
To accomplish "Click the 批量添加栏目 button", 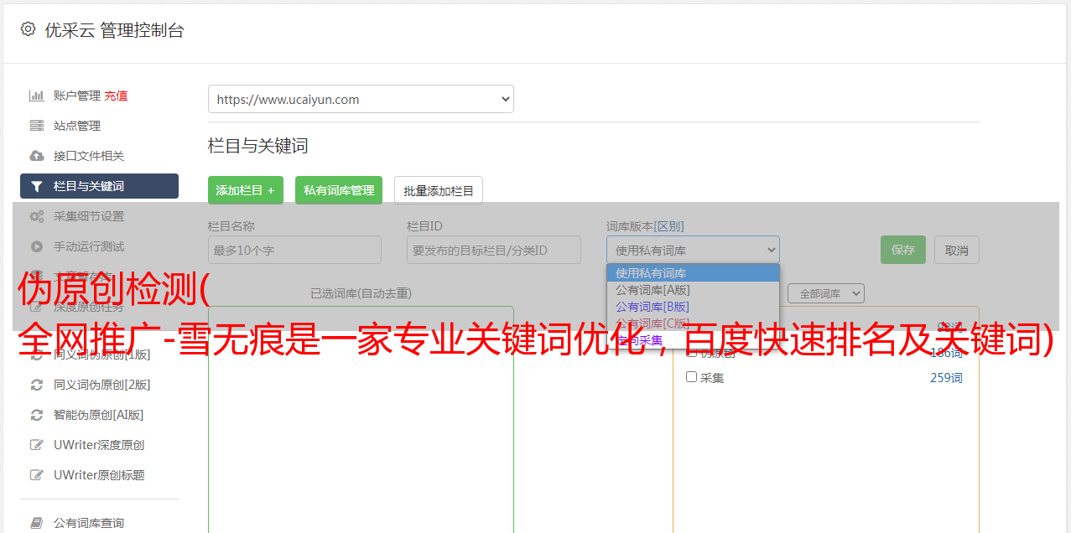I will coord(439,190).
